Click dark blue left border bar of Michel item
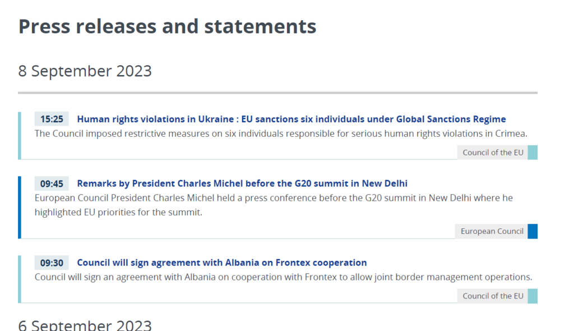 tap(20, 208)
